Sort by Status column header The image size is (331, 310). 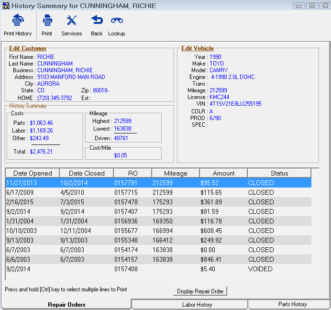point(279,173)
